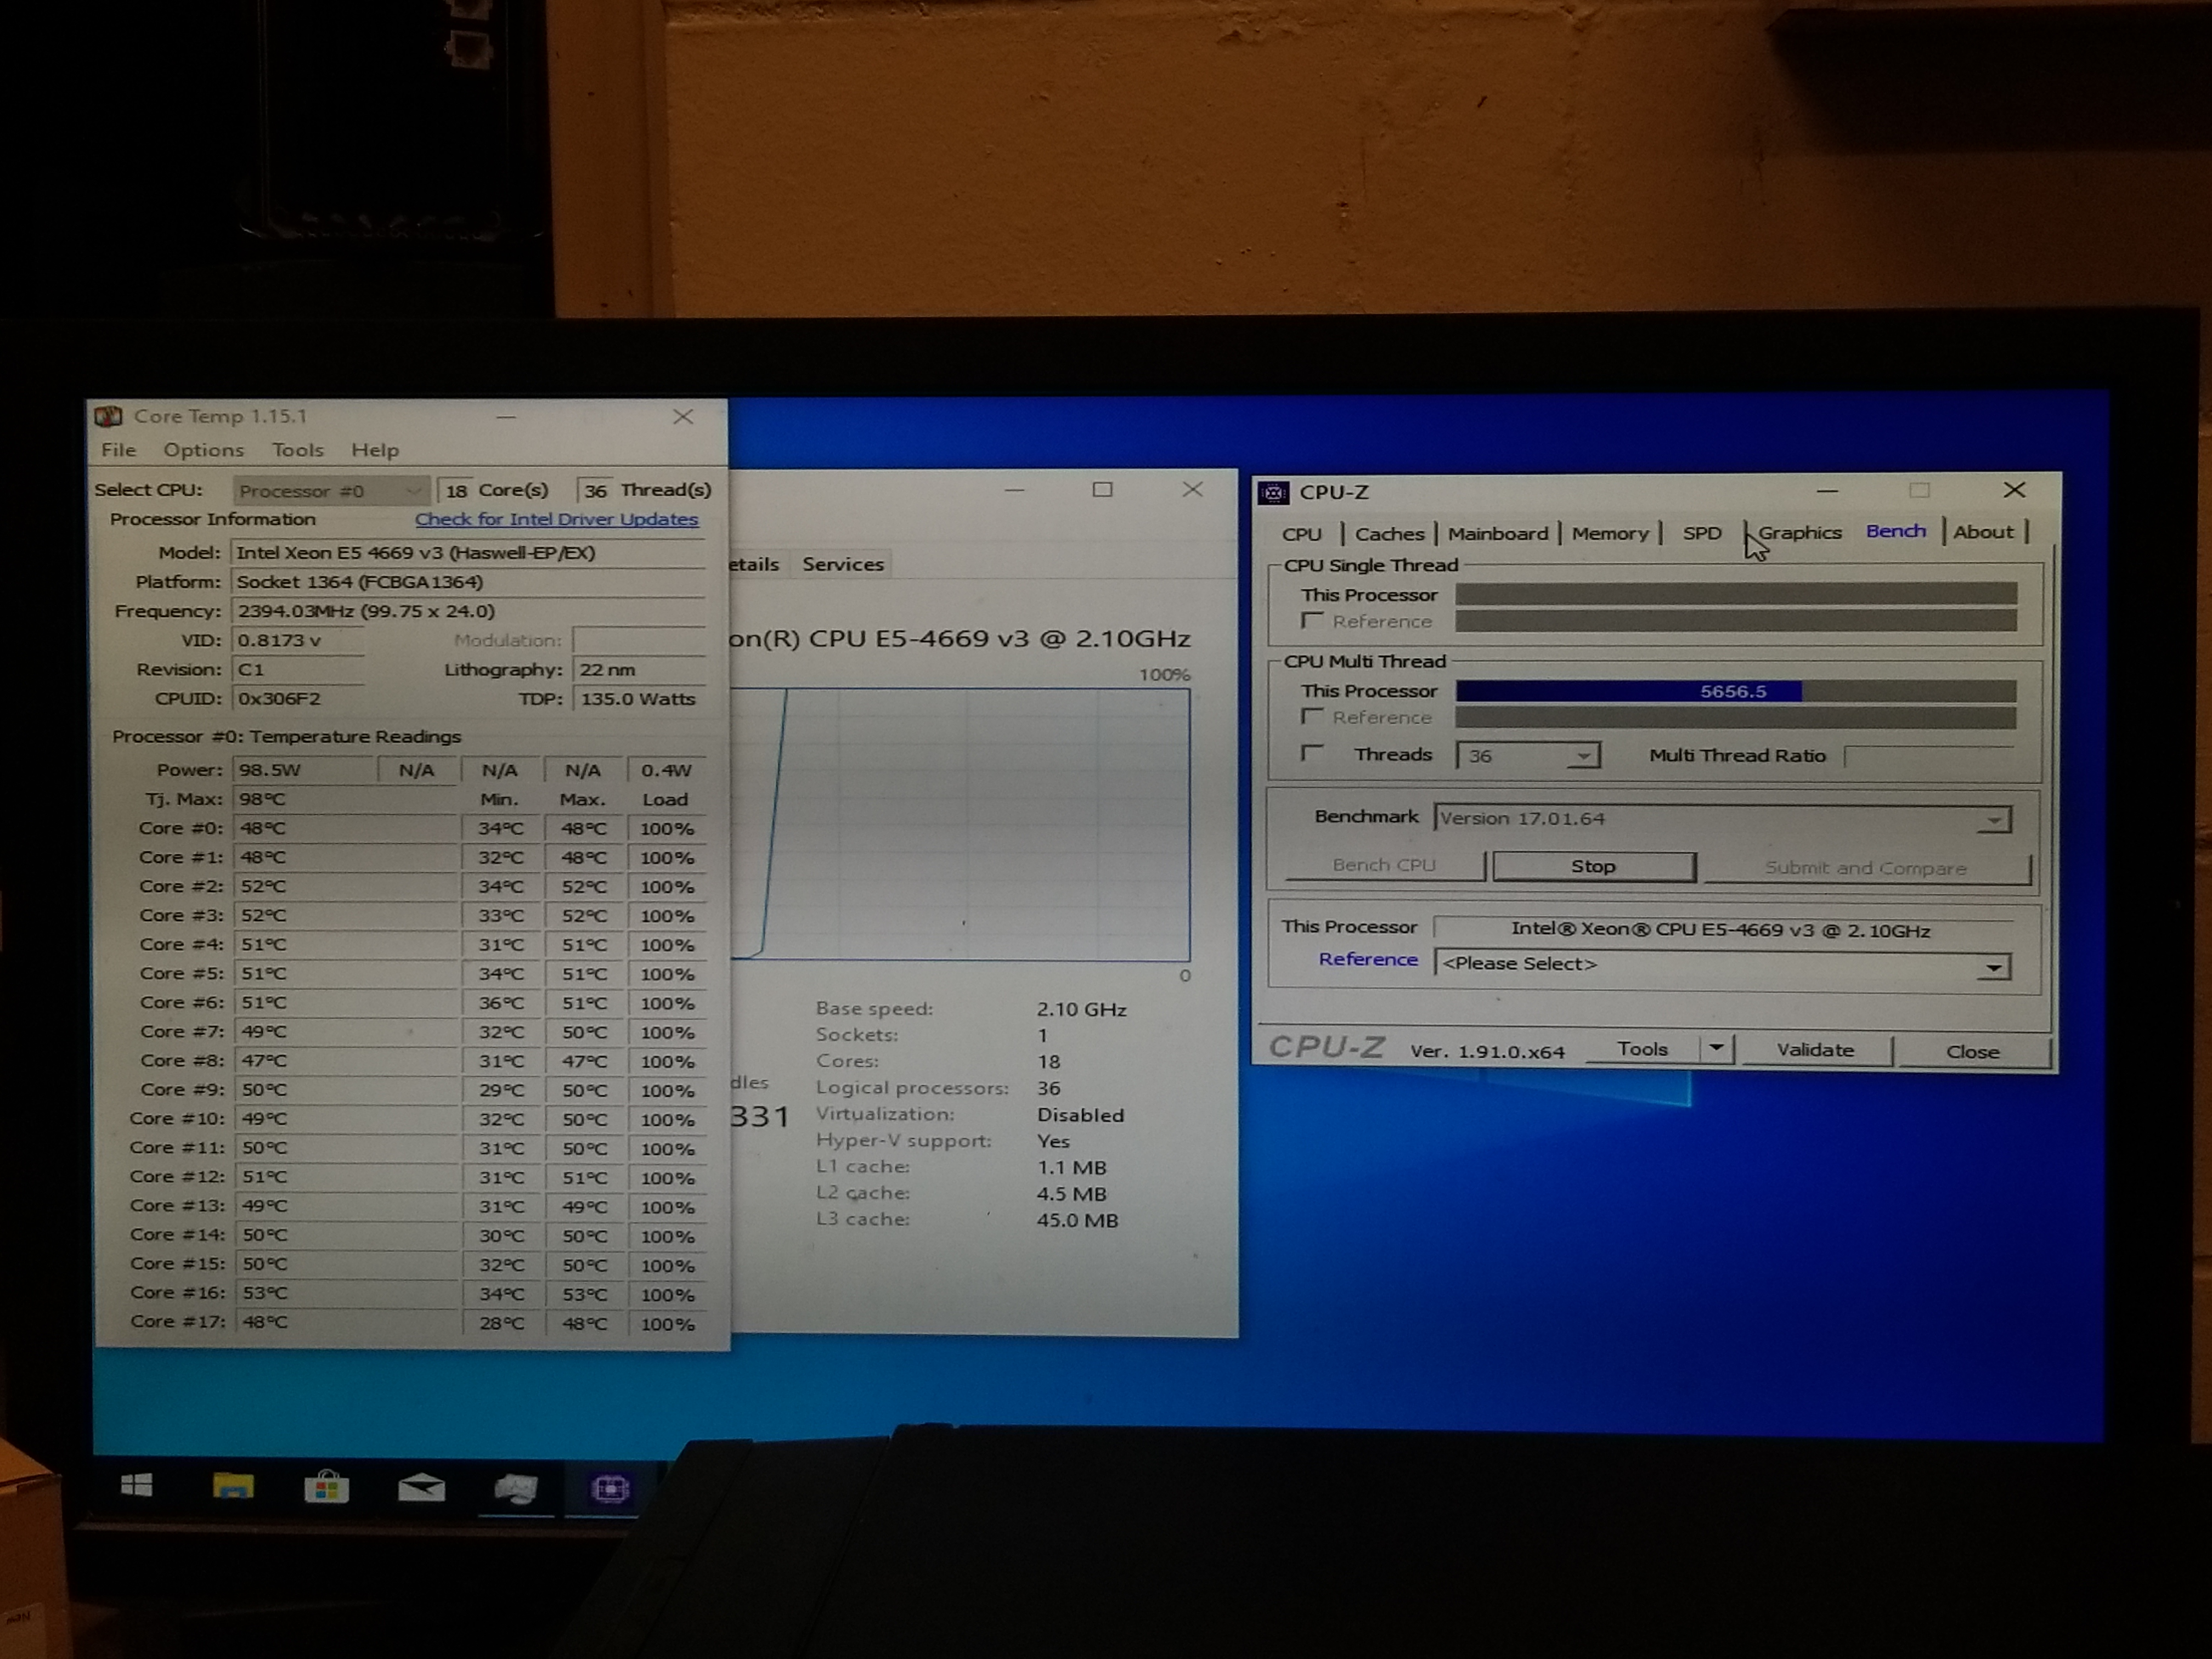2212x1659 pixels.
Task: Switch to the Mainboard tab
Action: (x=1497, y=533)
